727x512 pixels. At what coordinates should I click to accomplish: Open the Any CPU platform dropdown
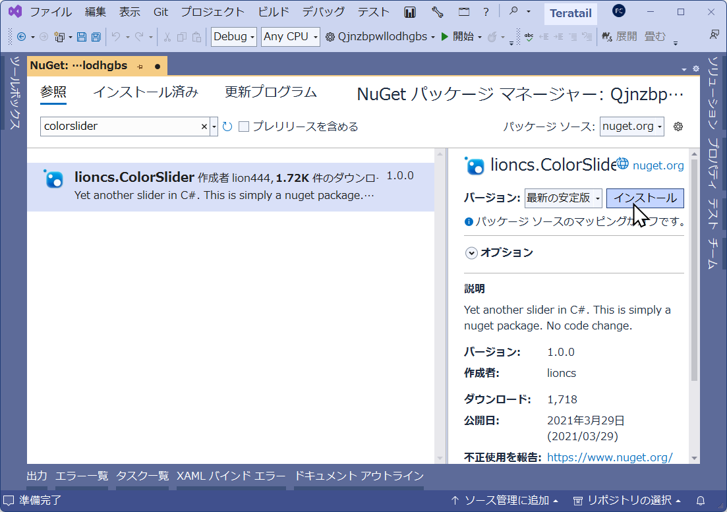pos(290,37)
